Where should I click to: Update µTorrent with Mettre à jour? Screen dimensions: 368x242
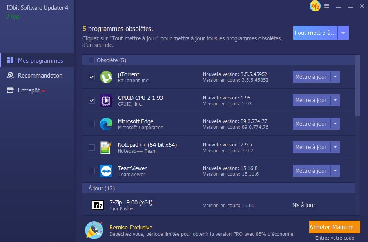312,77
